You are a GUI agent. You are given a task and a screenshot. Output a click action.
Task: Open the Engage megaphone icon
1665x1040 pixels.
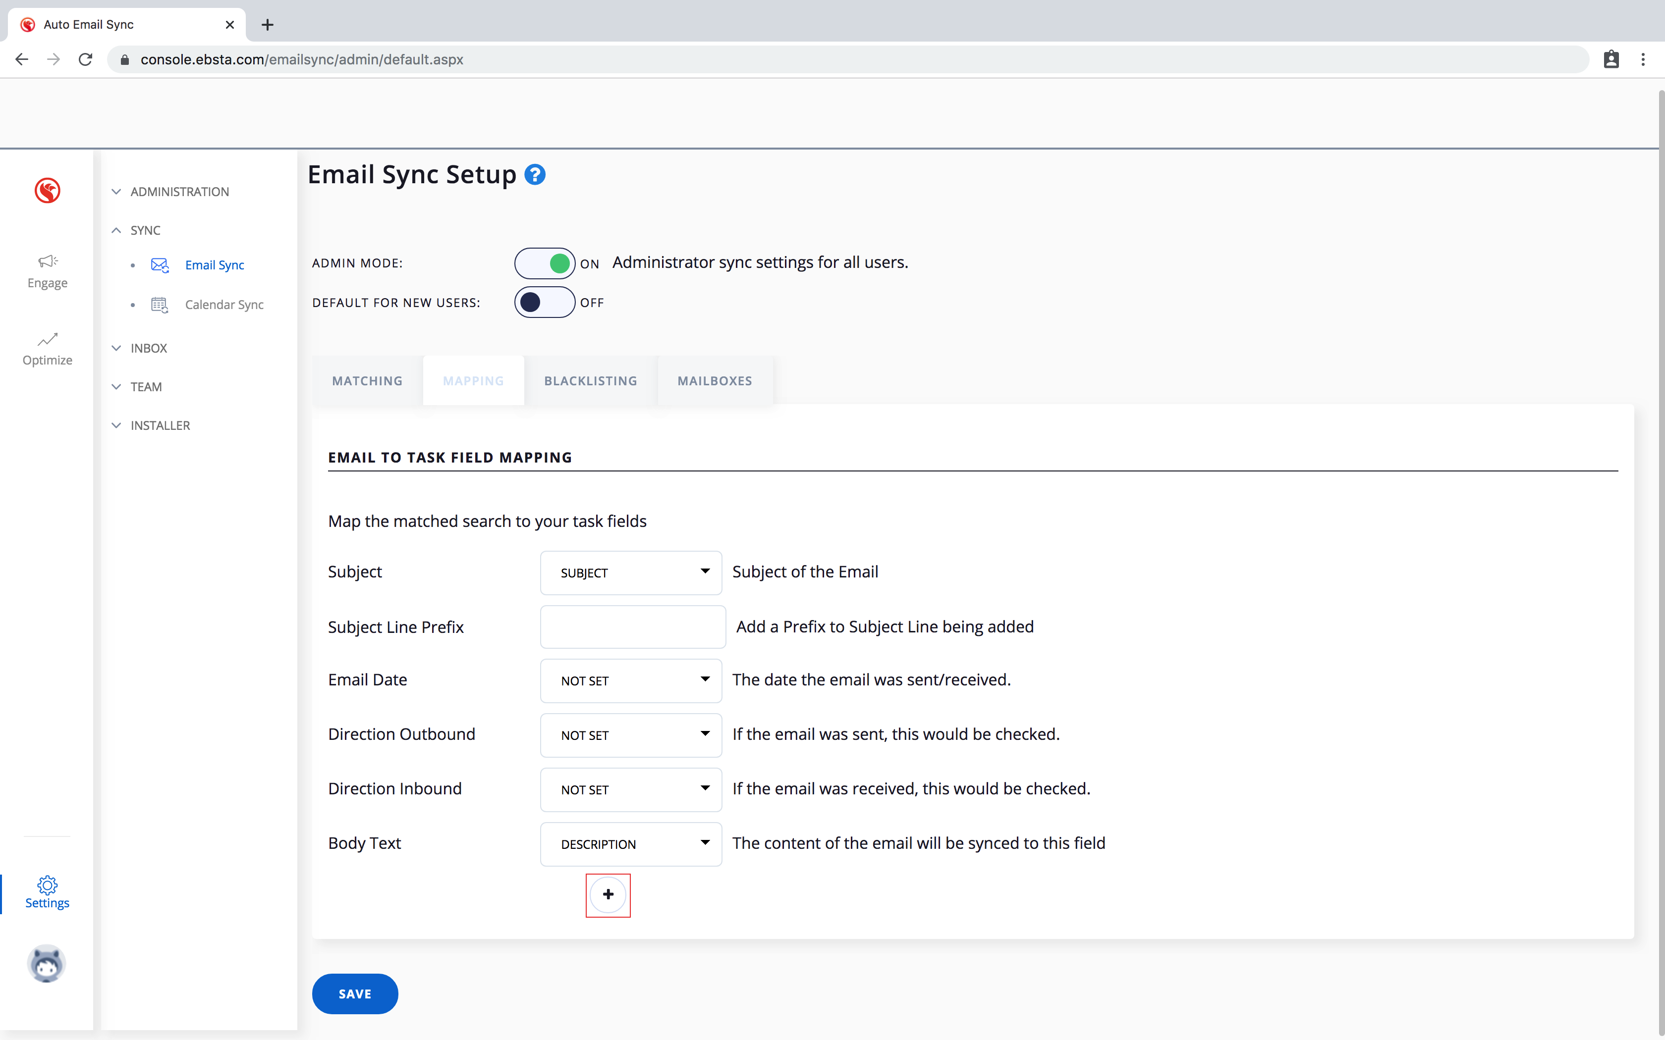pyautogui.click(x=48, y=261)
